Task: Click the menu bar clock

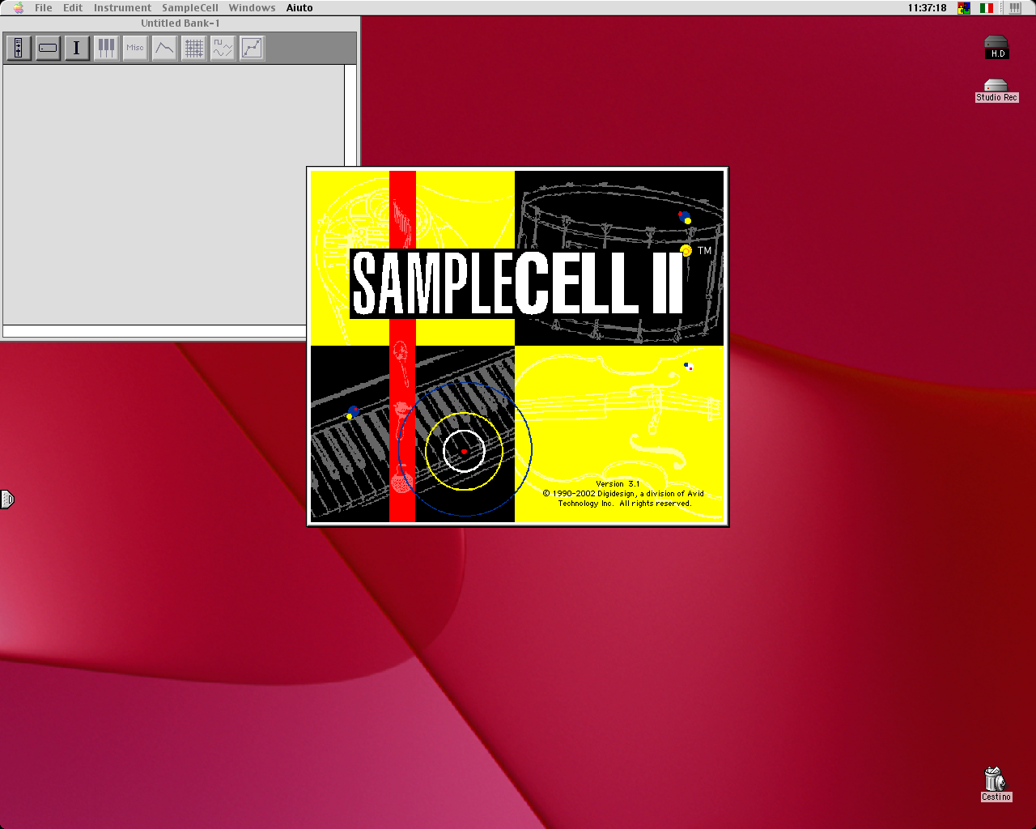Action: tap(927, 7)
